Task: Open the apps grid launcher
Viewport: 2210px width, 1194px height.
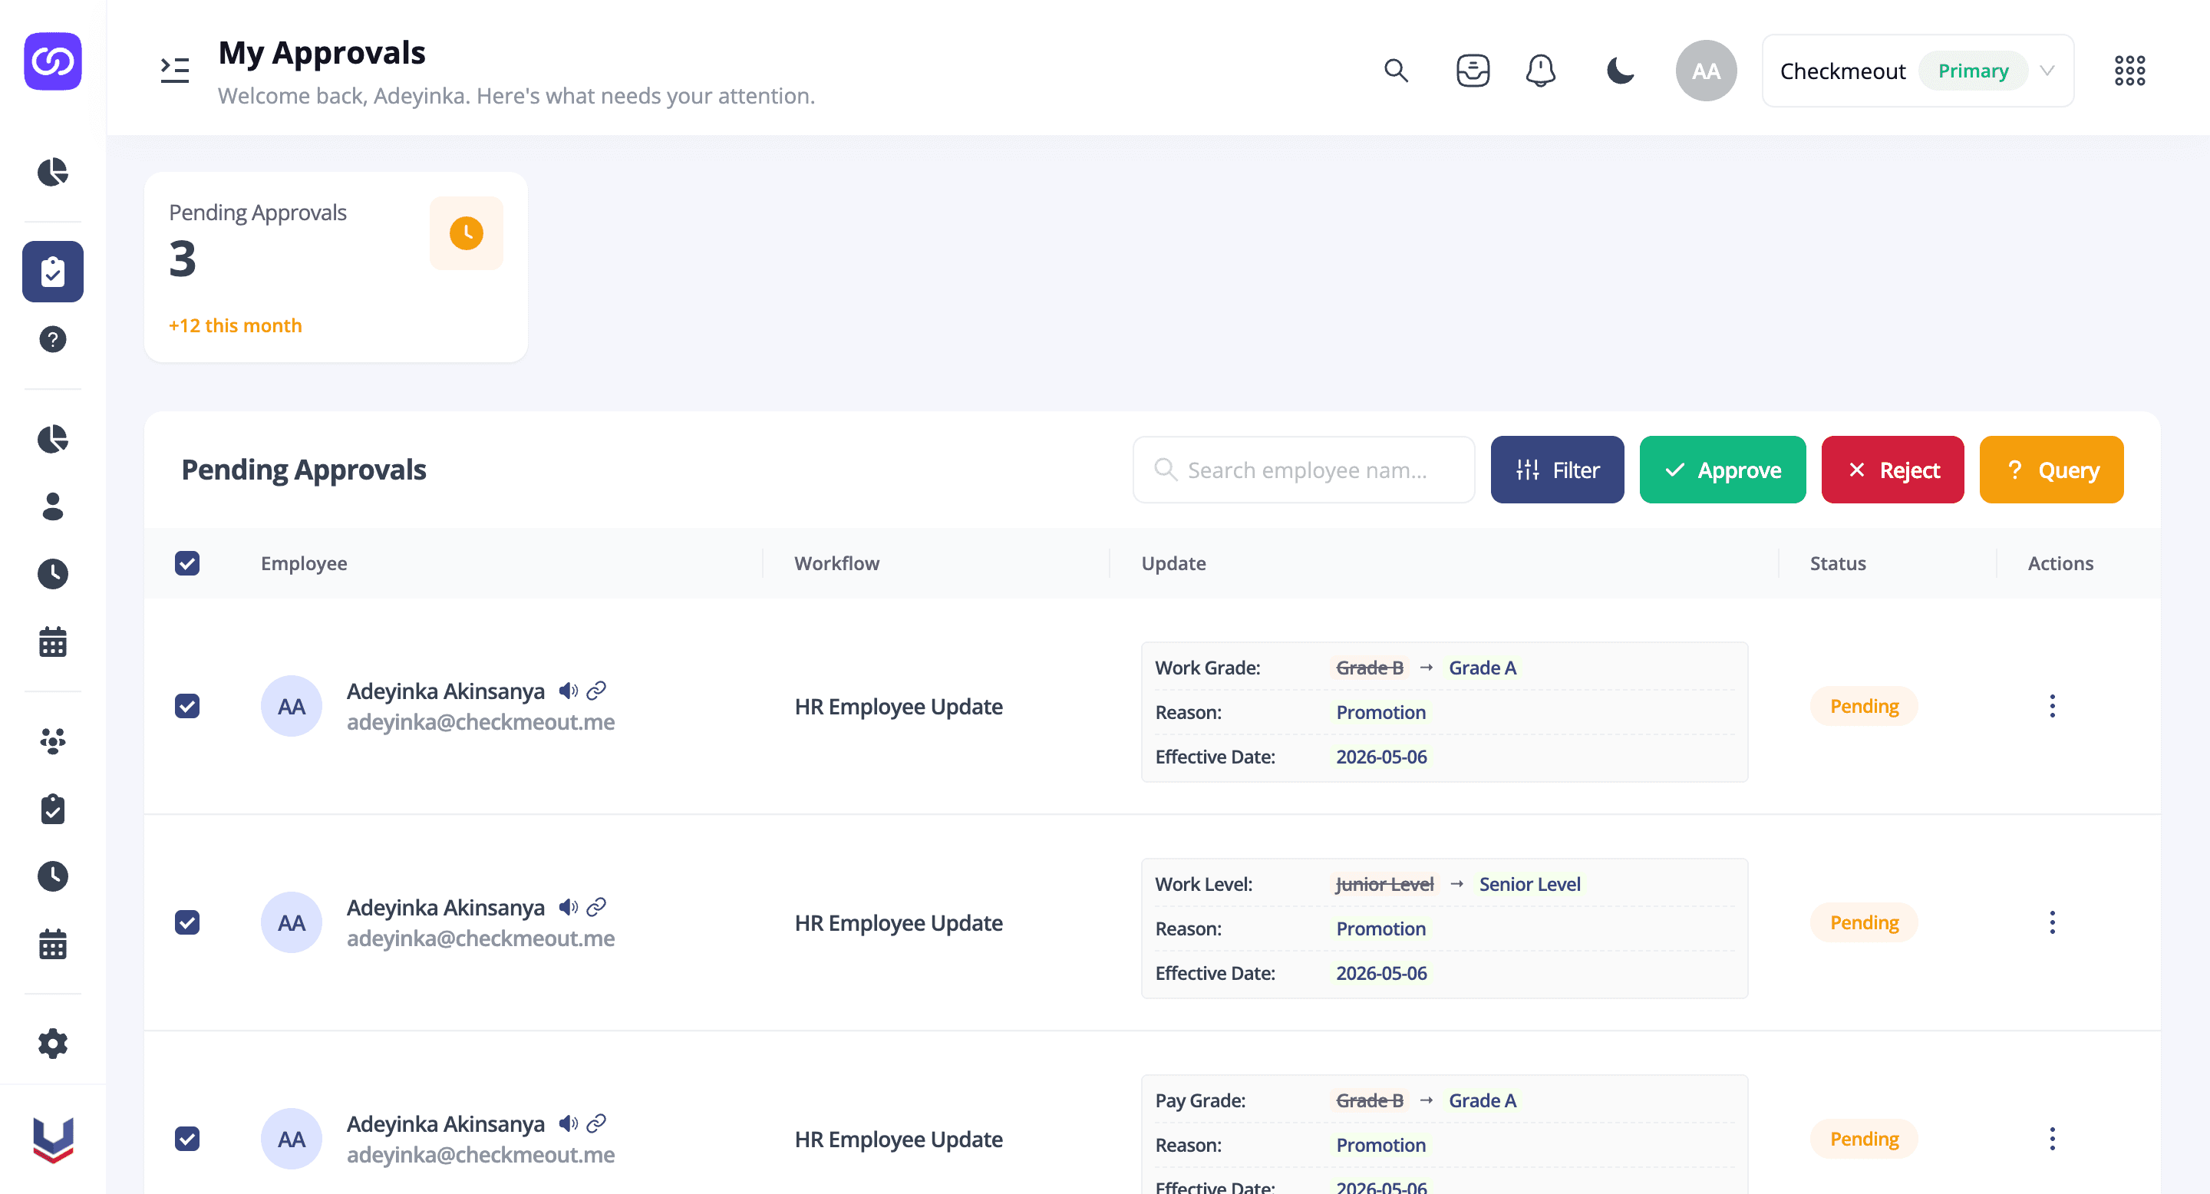Action: [2129, 71]
